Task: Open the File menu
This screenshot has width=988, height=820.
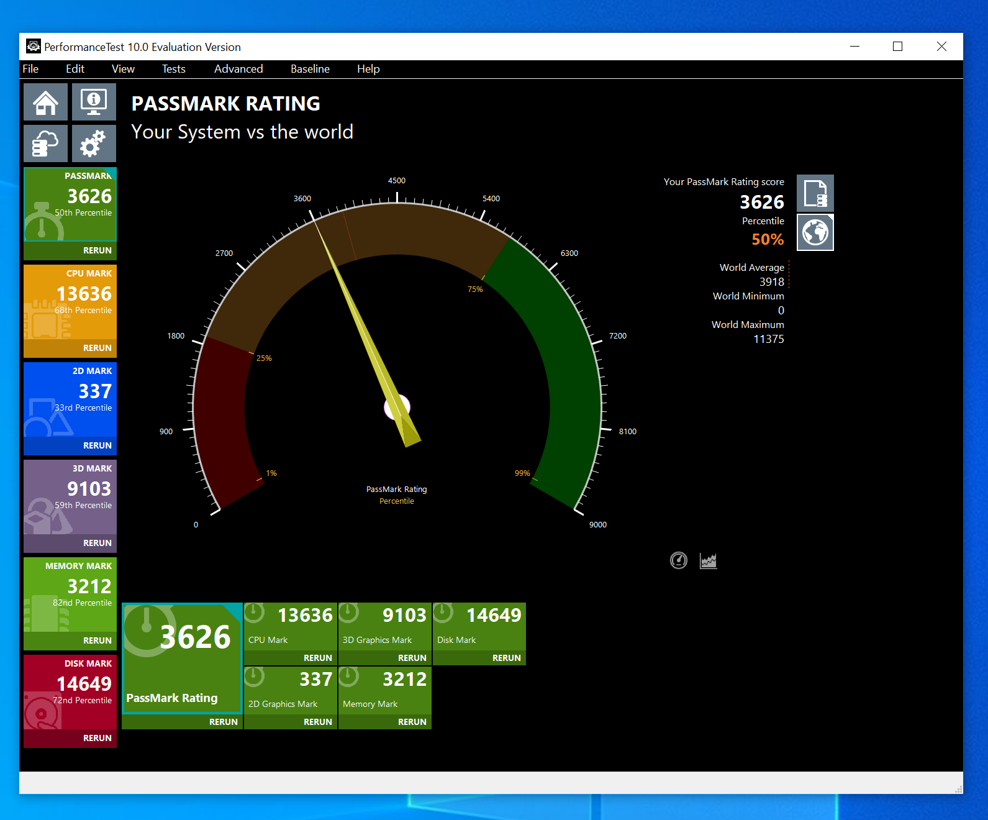Action: tap(30, 69)
